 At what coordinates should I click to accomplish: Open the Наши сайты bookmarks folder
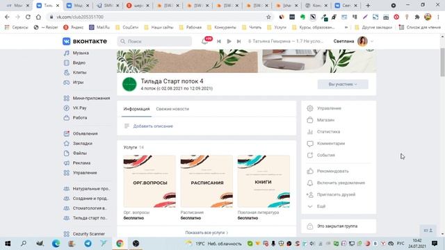point(159,27)
